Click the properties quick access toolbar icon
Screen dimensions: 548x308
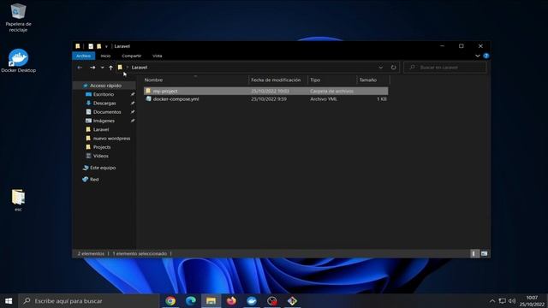(91, 46)
